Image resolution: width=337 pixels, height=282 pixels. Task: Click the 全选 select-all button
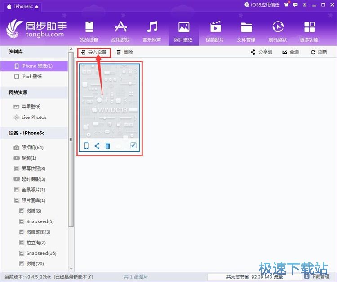pyautogui.click(x=291, y=52)
